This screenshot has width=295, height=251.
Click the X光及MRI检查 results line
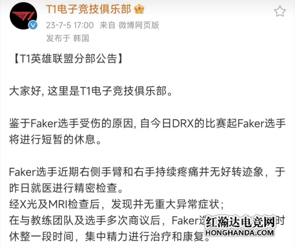[x=117, y=204]
